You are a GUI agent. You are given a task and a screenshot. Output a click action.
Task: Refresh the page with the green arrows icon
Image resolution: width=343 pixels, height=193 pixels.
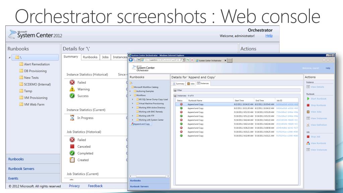point(188,60)
